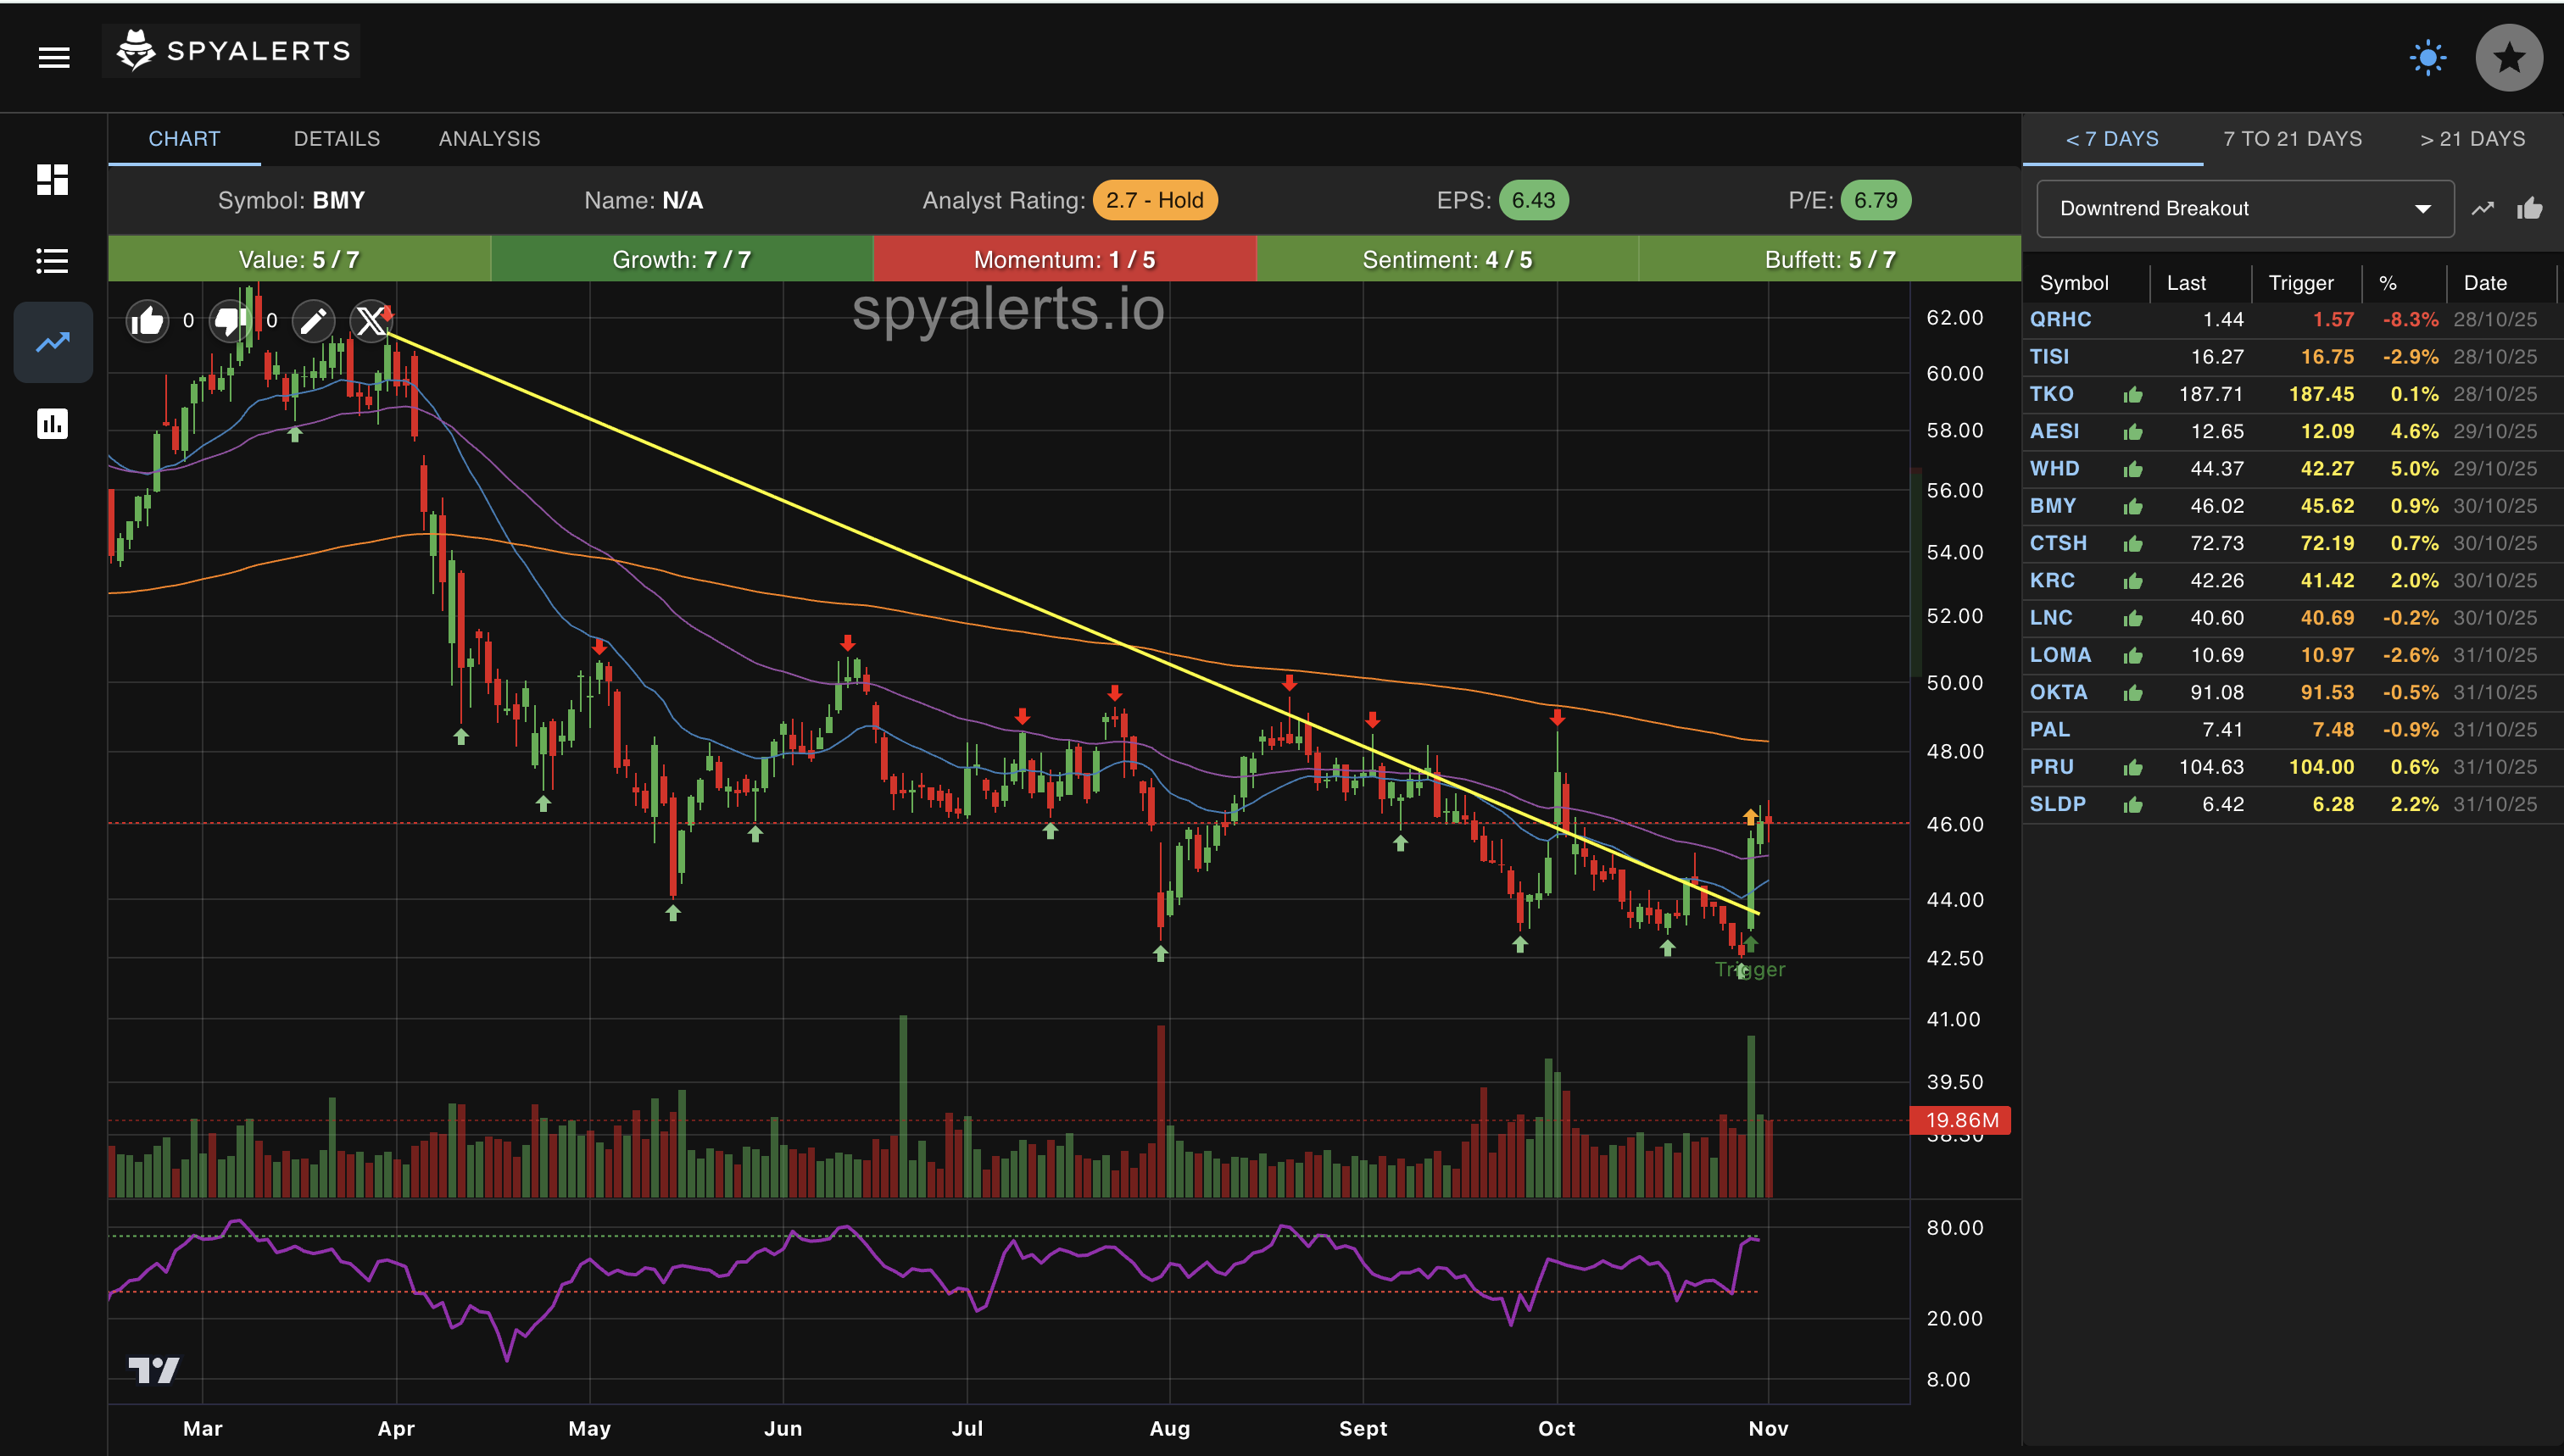
Task: Share chart via X (Twitter) icon
Action: (371, 321)
